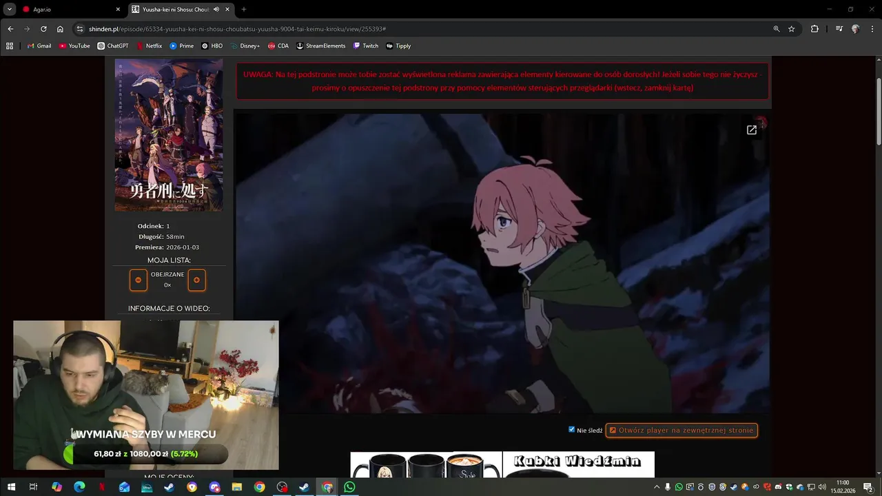Image resolution: width=882 pixels, height=496 pixels.
Task: Mute audio via the tab speaker icon
Action: [216, 9]
